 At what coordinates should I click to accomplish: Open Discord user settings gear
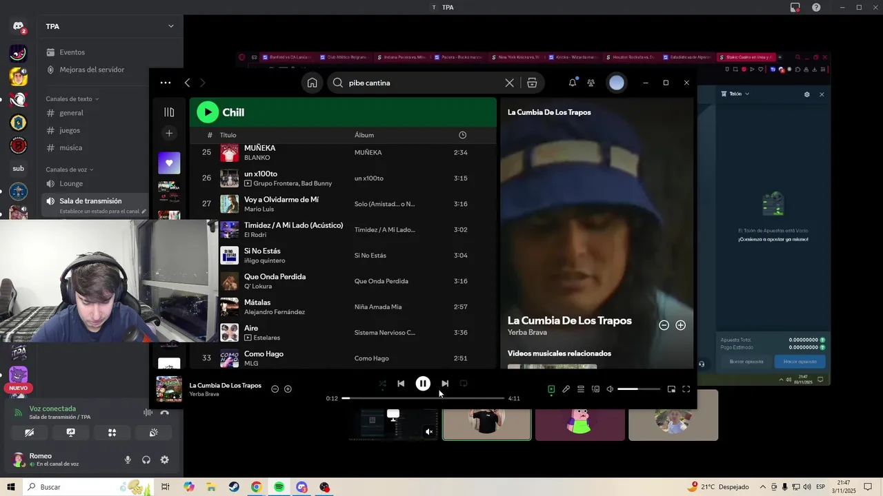(164, 460)
